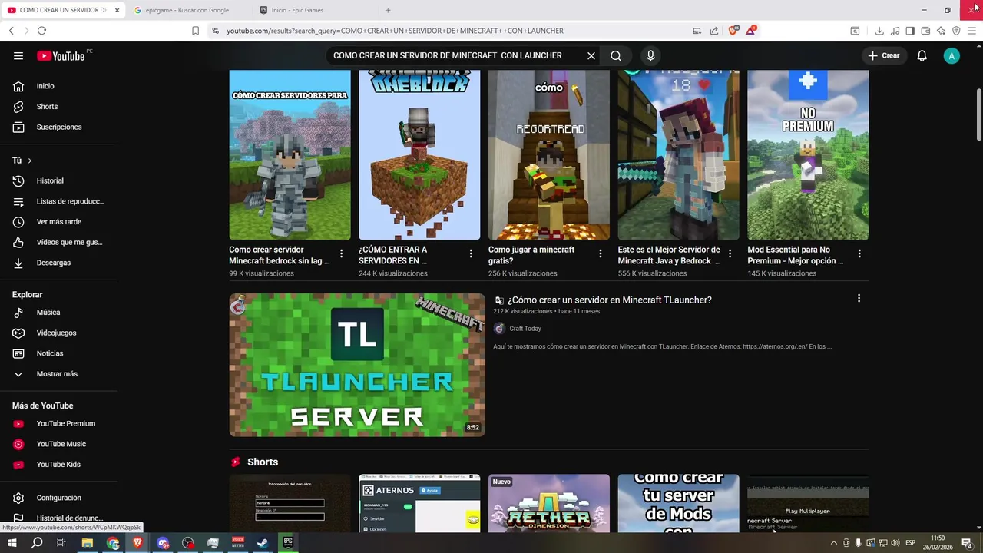Viewport: 983px width, 553px height.
Task: Open the Brave VPN shield icon
Action: 956,31
